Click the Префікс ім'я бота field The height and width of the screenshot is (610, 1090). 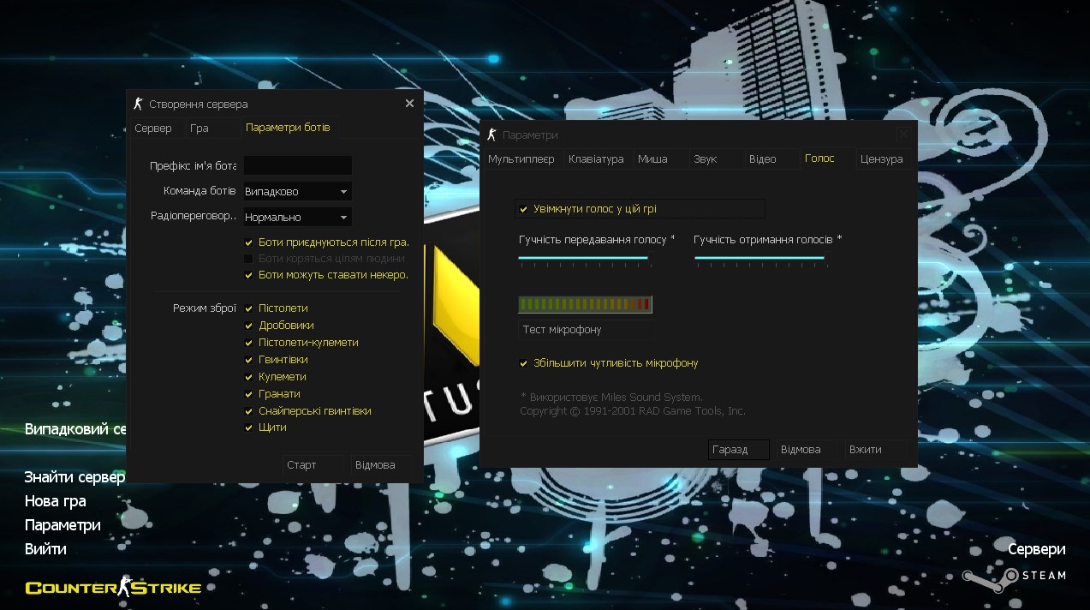(297, 166)
